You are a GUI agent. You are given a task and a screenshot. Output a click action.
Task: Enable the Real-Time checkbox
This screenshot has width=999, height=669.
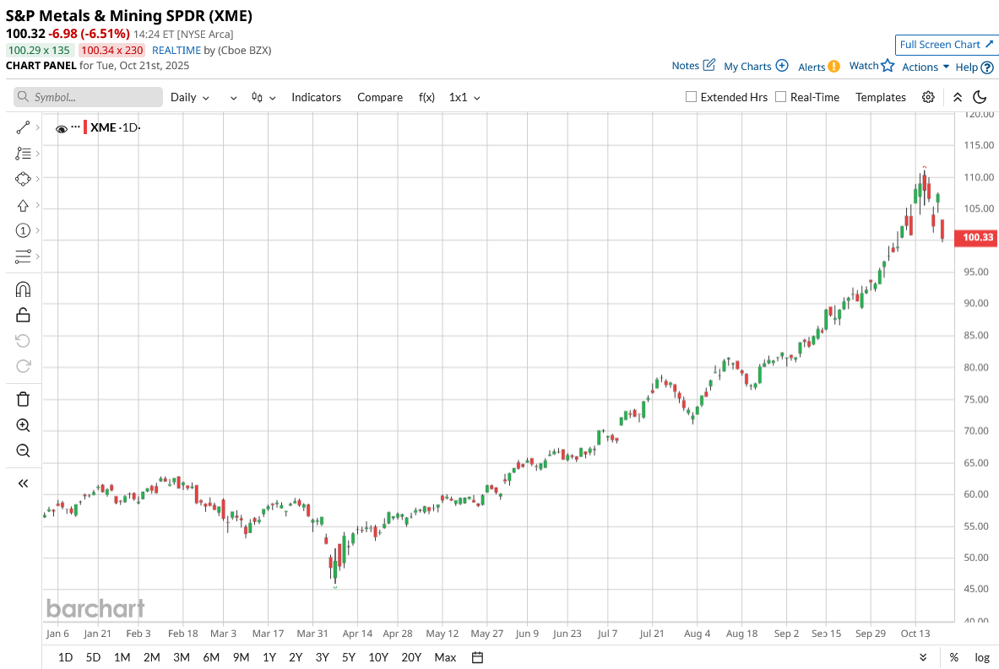coord(780,97)
